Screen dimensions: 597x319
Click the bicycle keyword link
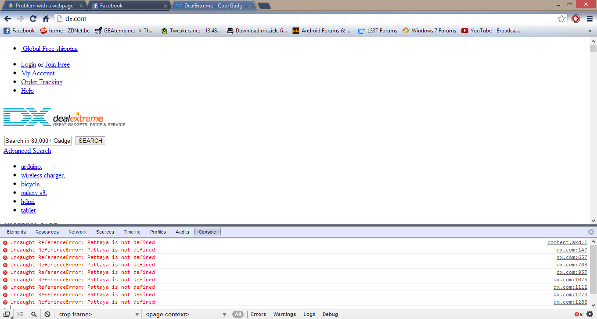[x=31, y=184]
